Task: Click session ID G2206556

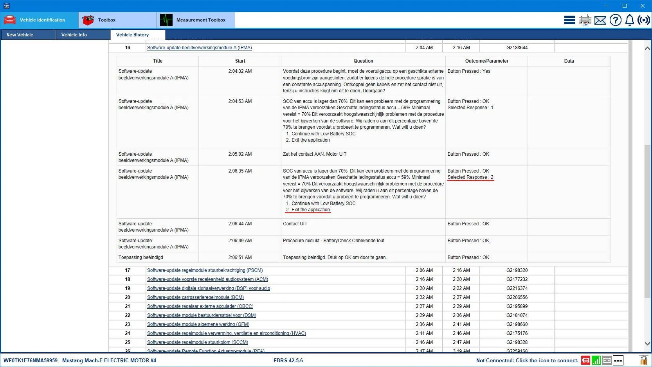Action: 517,297
